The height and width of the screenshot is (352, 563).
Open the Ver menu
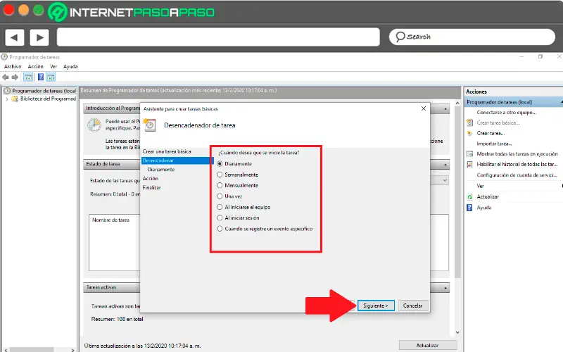click(x=53, y=66)
